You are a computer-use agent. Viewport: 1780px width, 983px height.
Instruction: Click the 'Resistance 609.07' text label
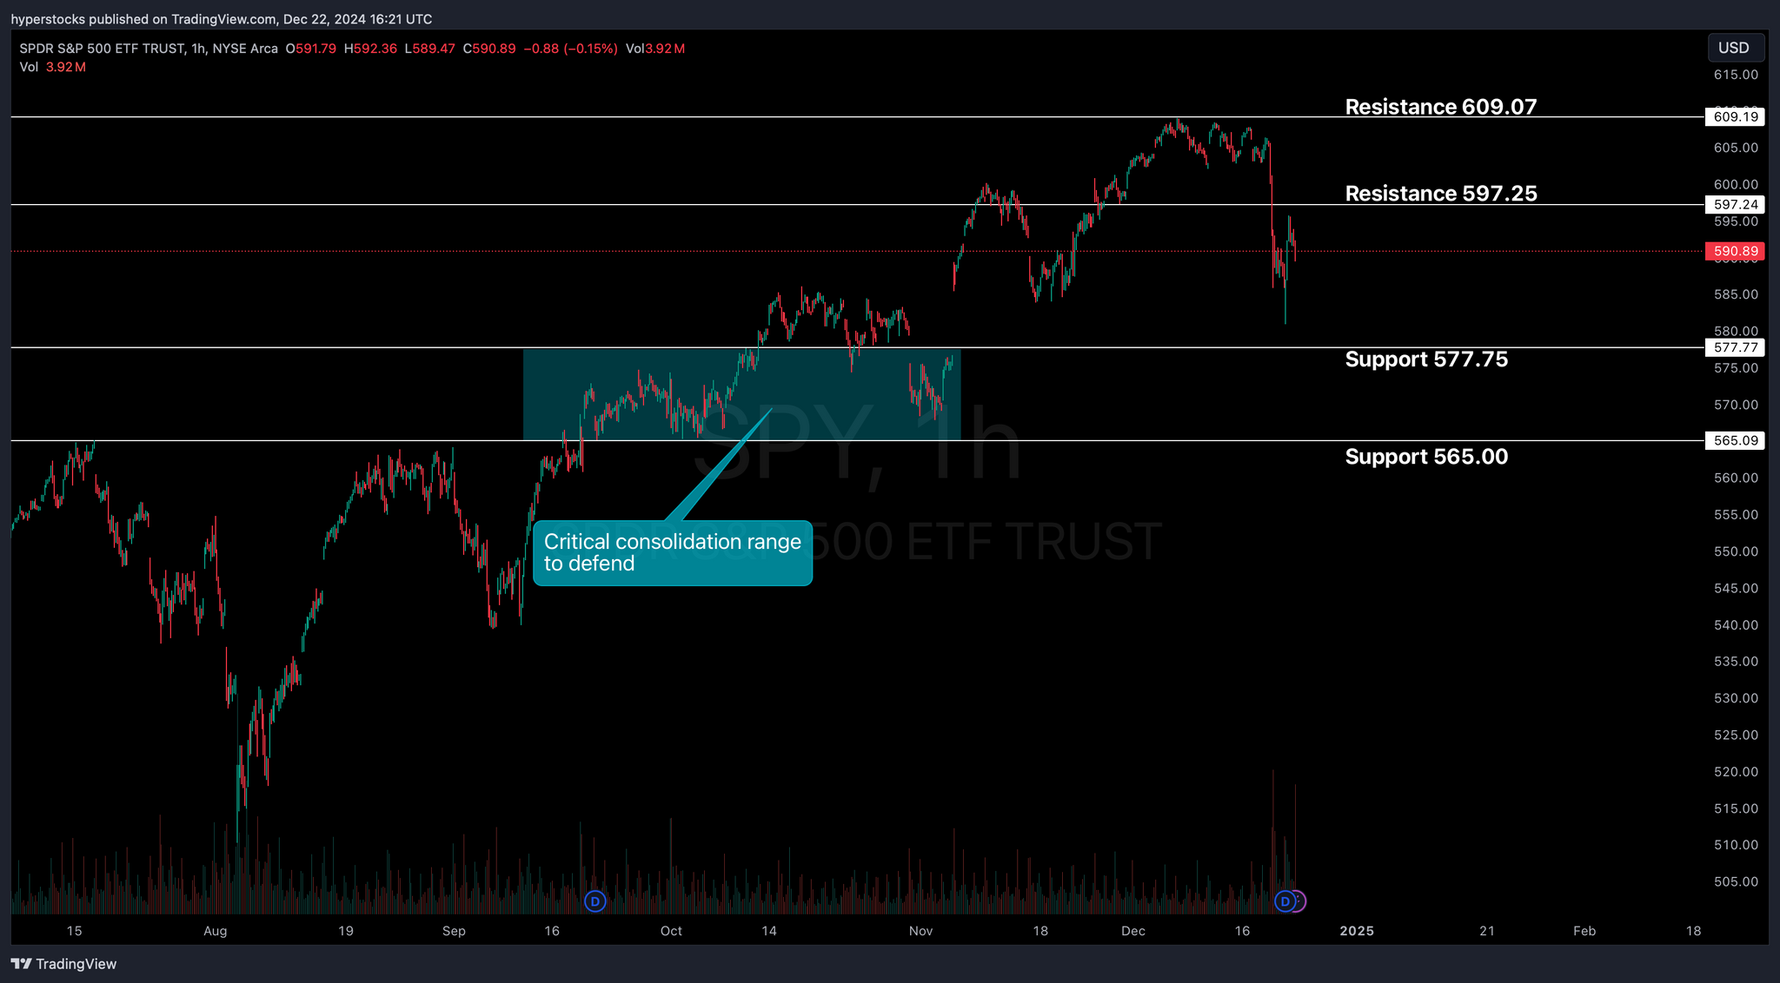[1441, 107]
